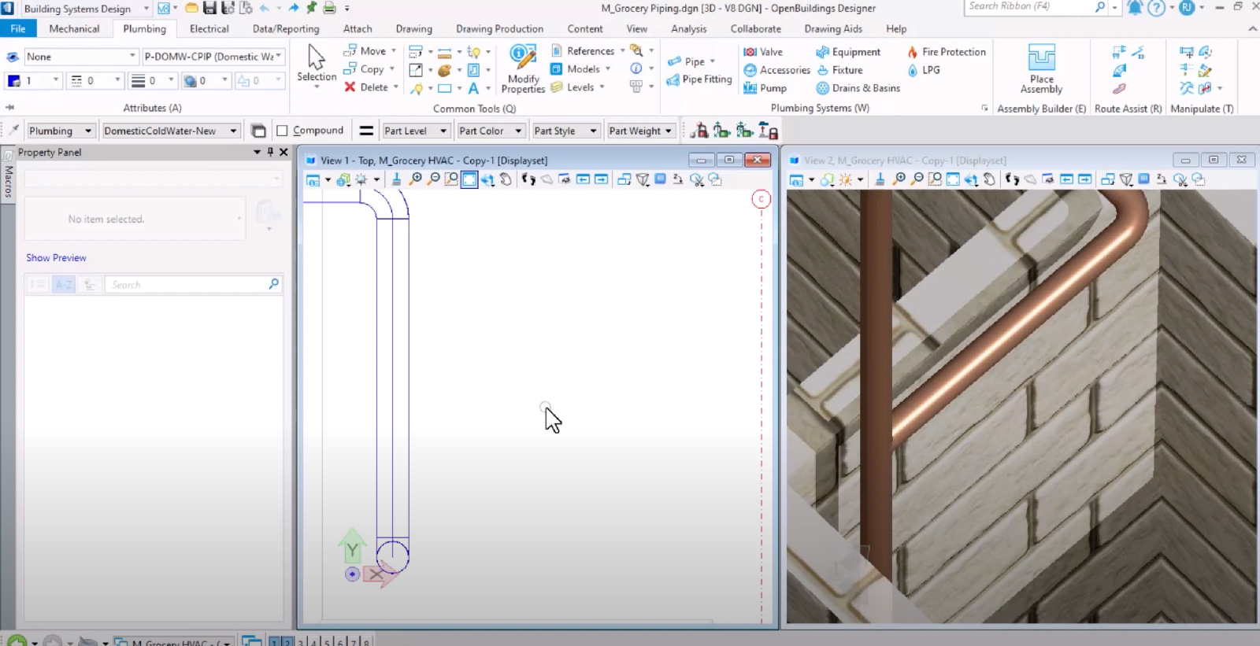This screenshot has width=1260, height=646.
Task: Click Zoom Out in View 1 toolbar
Action: tap(433, 179)
